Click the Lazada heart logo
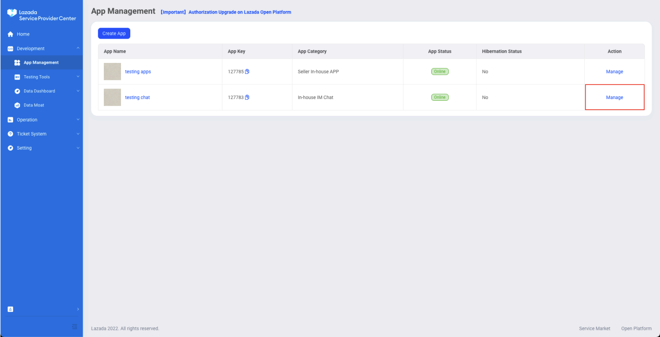This screenshot has width=660, height=337. [12, 13]
